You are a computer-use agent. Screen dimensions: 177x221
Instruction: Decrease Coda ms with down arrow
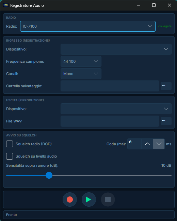[x=159, y=144]
